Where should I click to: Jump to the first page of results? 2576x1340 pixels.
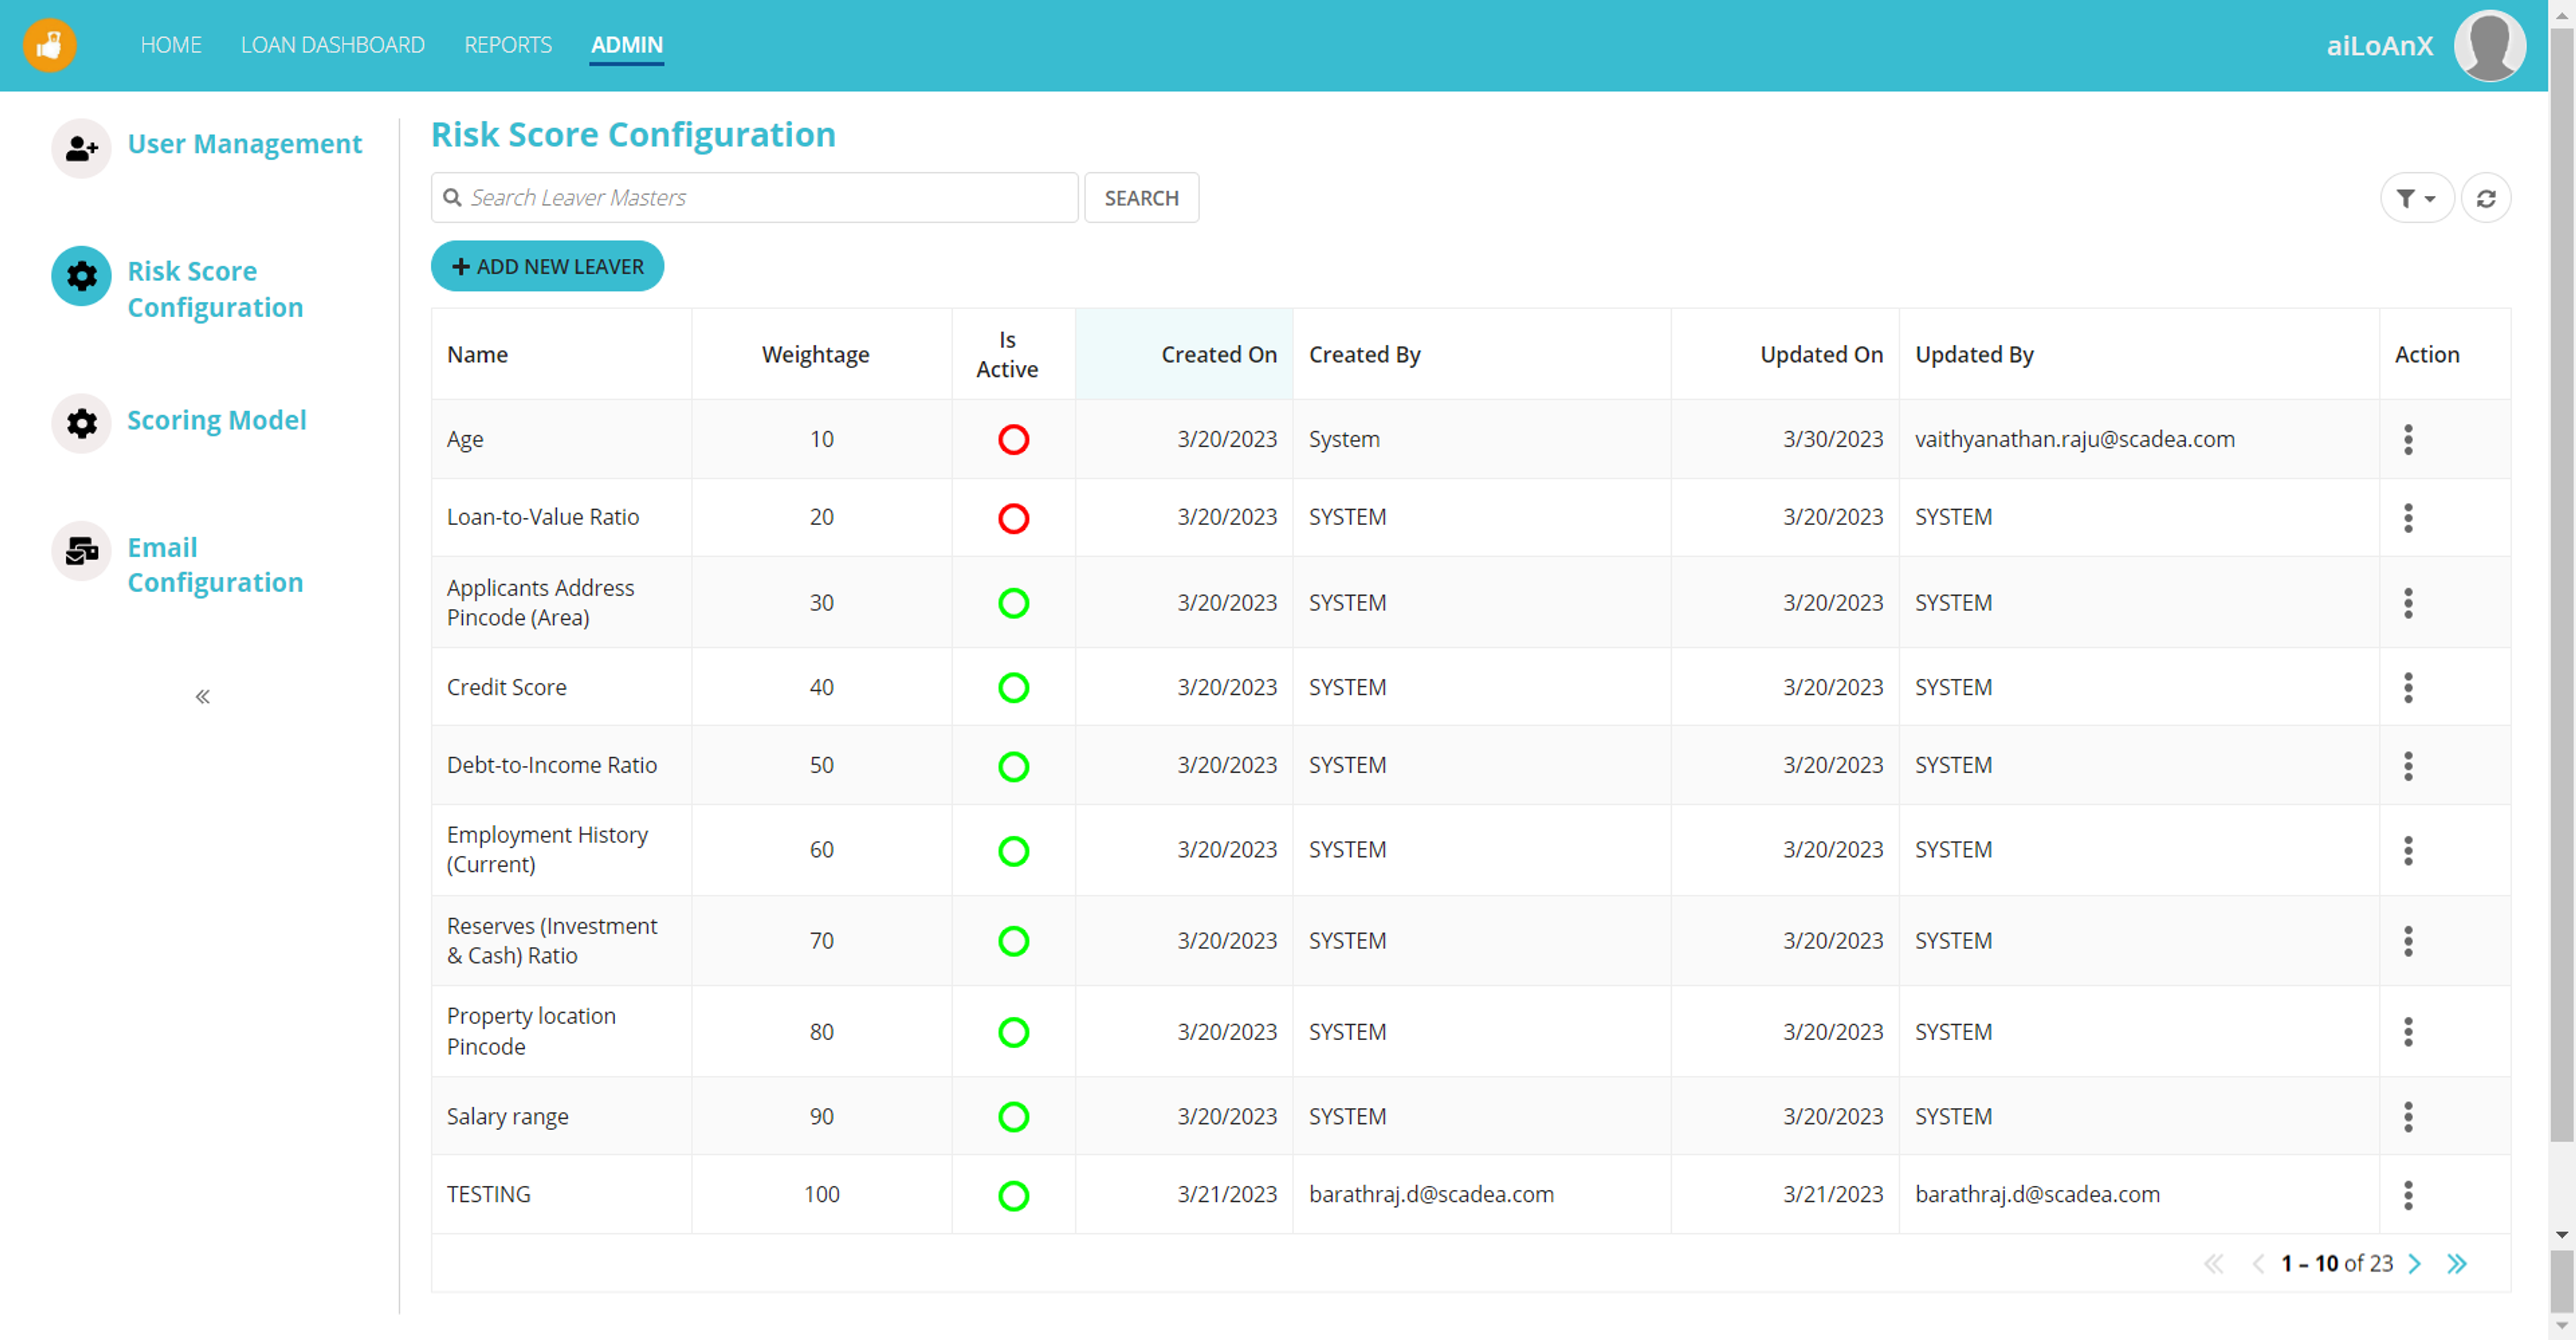pos(2214,1264)
